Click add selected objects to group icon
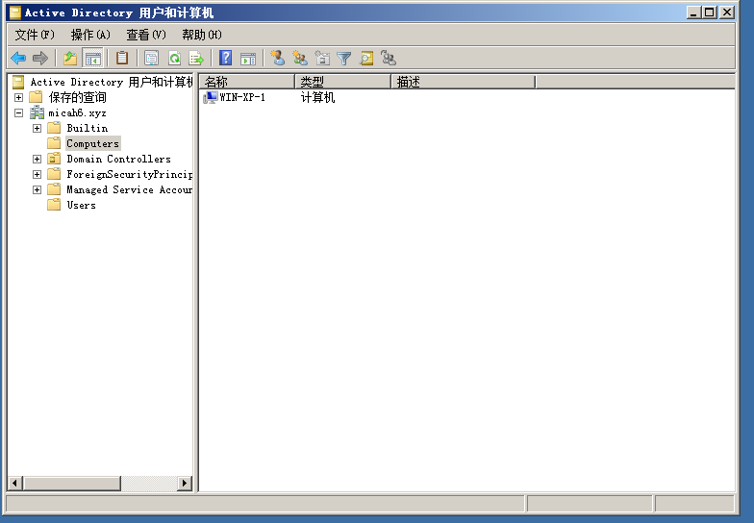 pyautogui.click(x=389, y=58)
